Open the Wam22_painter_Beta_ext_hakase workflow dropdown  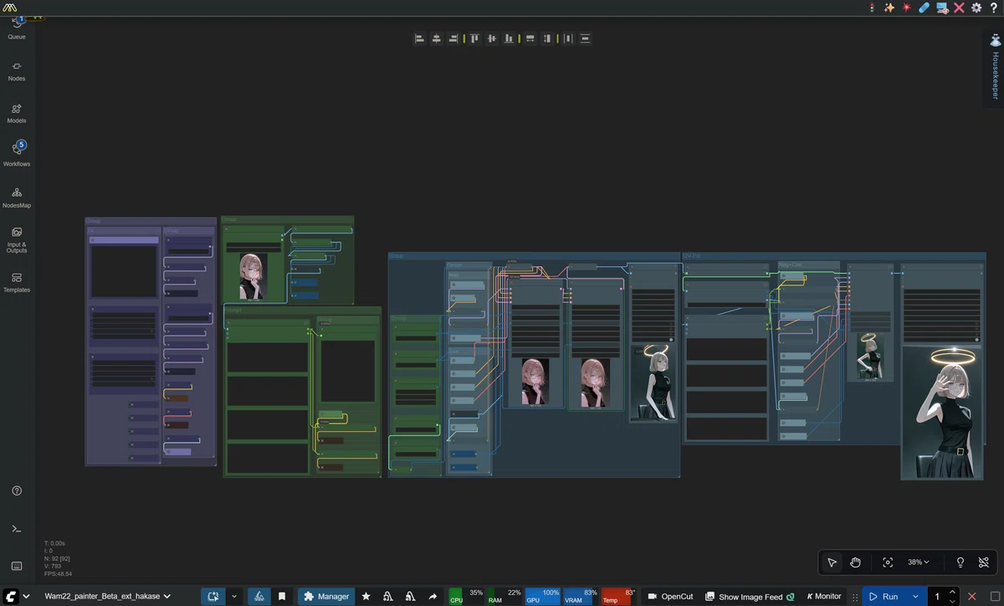coord(107,597)
